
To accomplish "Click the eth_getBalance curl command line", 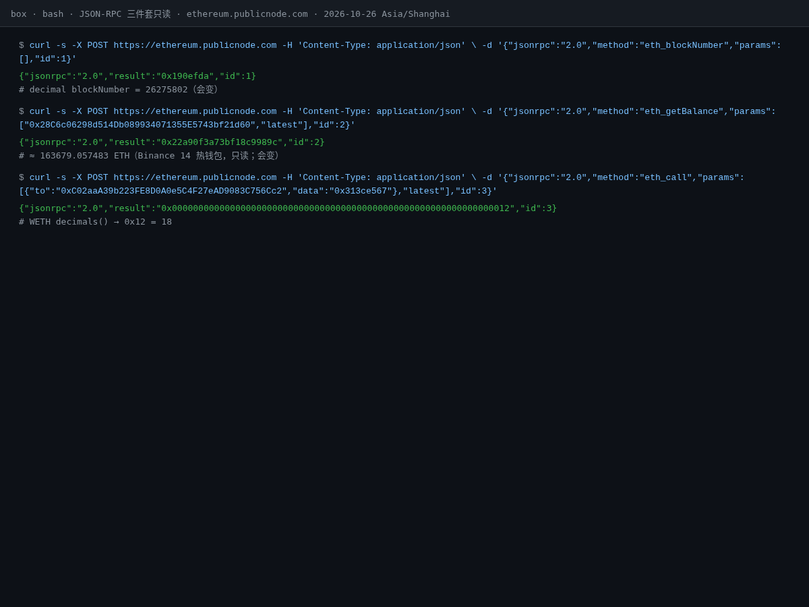I will [398, 111].
